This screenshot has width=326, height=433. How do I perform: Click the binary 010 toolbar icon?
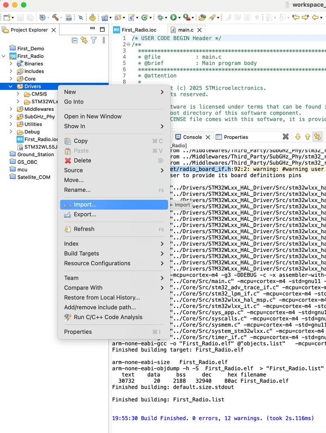69,18
